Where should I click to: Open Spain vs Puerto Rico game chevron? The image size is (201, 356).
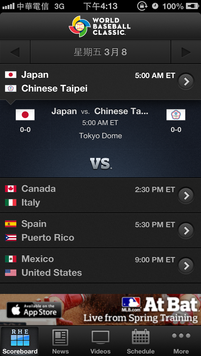(187, 231)
